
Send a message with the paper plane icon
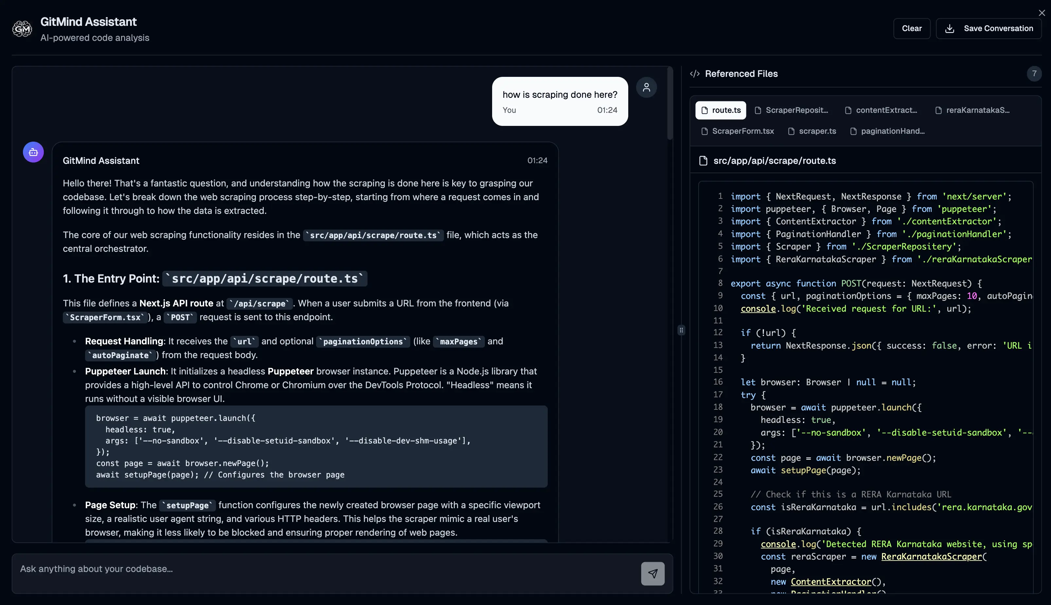tap(652, 573)
